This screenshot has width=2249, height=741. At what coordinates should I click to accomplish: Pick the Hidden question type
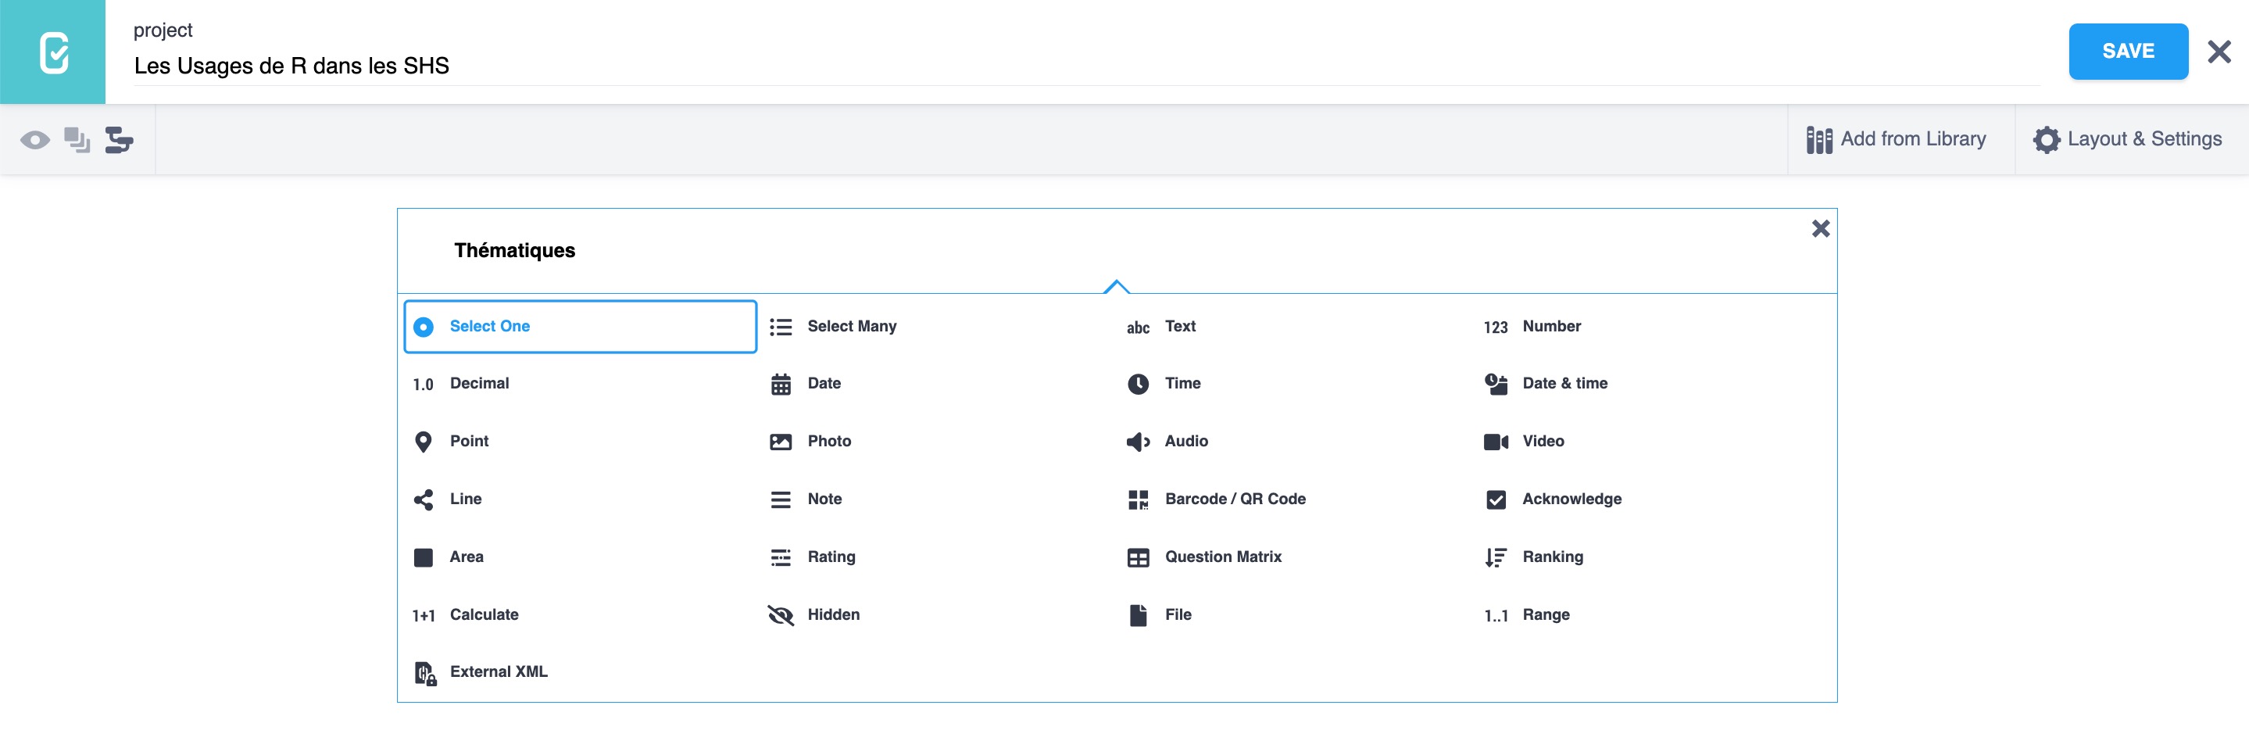click(832, 614)
